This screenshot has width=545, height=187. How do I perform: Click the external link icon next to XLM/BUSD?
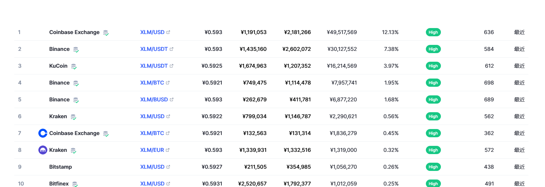click(171, 99)
